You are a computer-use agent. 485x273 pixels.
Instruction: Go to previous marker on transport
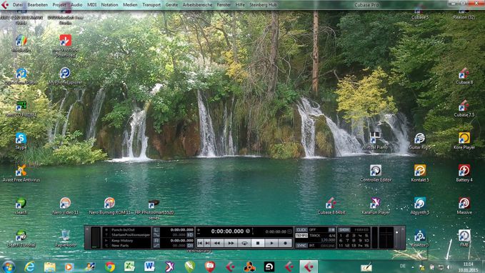pos(201,243)
